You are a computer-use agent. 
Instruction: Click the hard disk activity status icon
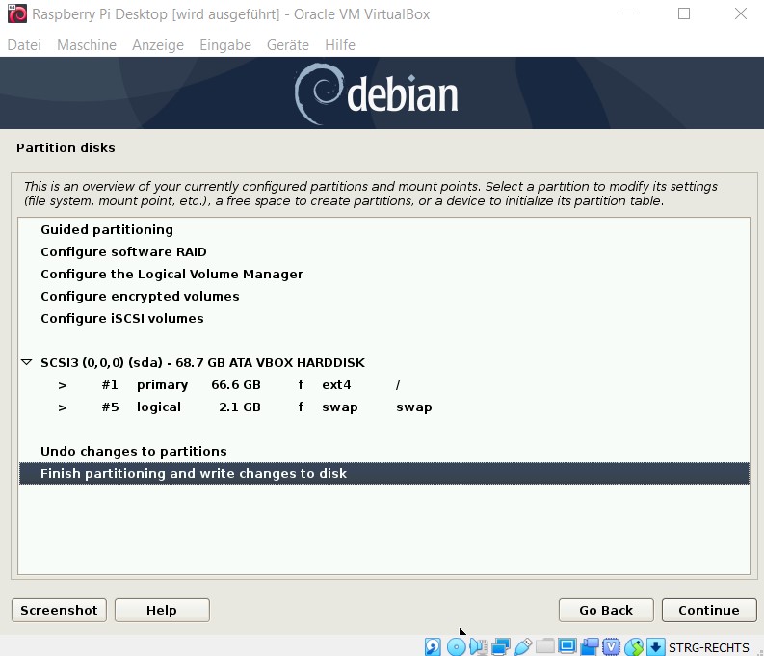433,646
